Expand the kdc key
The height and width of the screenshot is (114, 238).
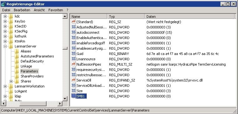5,16
